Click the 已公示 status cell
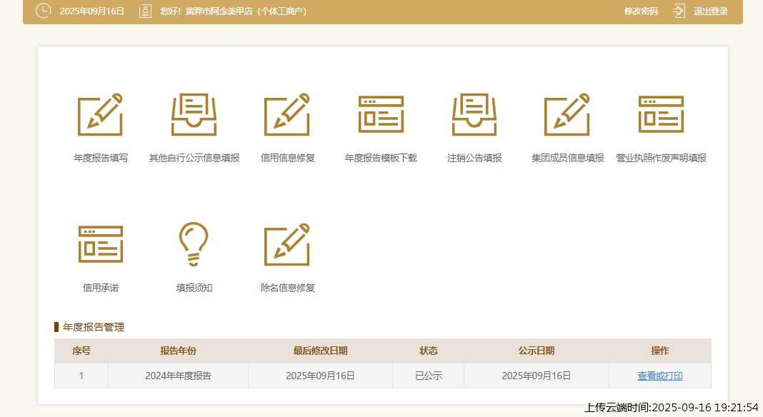This screenshot has height=417, width=763. (428, 376)
